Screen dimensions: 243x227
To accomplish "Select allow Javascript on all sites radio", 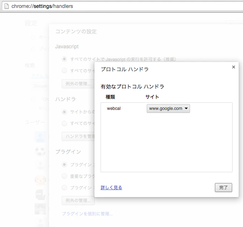I will pyautogui.click(x=64, y=59).
